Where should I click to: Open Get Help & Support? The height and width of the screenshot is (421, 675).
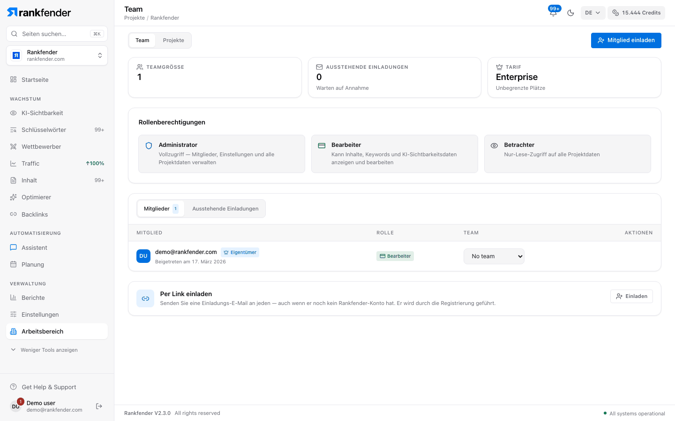[43, 387]
